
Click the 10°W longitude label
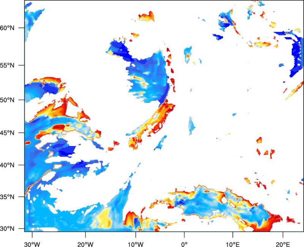pos(135,244)
